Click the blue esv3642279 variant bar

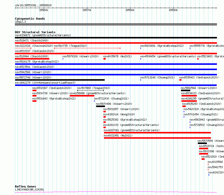116,85
